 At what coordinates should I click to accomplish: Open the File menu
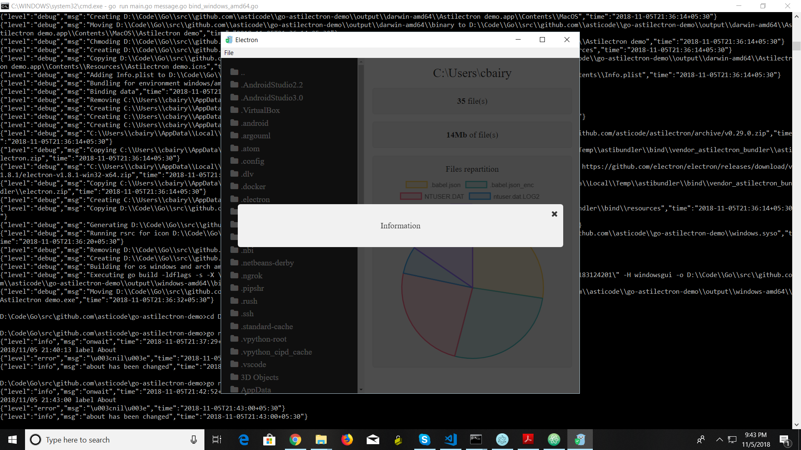pyautogui.click(x=229, y=52)
